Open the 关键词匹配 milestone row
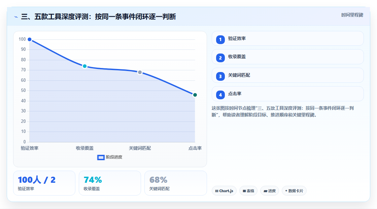Viewport: 377px width, 209px height. (x=287, y=75)
